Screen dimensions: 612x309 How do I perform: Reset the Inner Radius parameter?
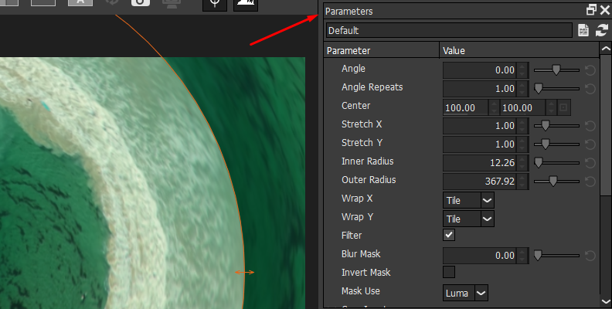(590, 163)
